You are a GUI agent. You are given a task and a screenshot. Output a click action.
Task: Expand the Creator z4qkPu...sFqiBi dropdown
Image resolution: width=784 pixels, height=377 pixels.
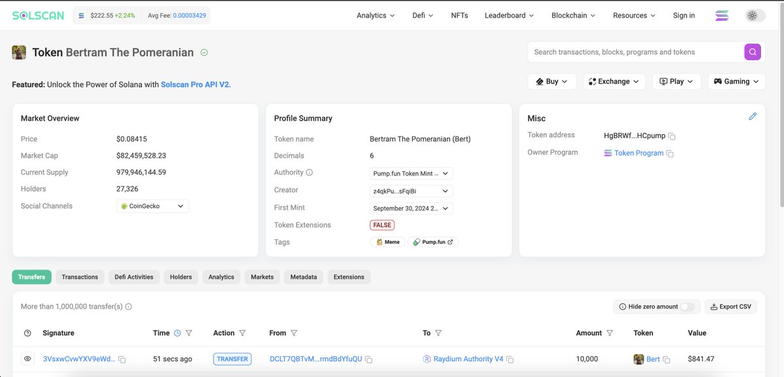[x=411, y=191]
